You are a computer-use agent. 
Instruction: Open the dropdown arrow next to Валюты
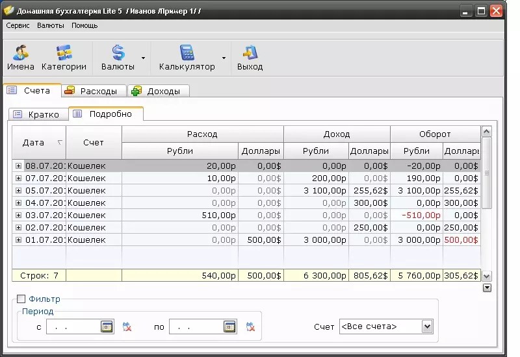[x=143, y=58]
